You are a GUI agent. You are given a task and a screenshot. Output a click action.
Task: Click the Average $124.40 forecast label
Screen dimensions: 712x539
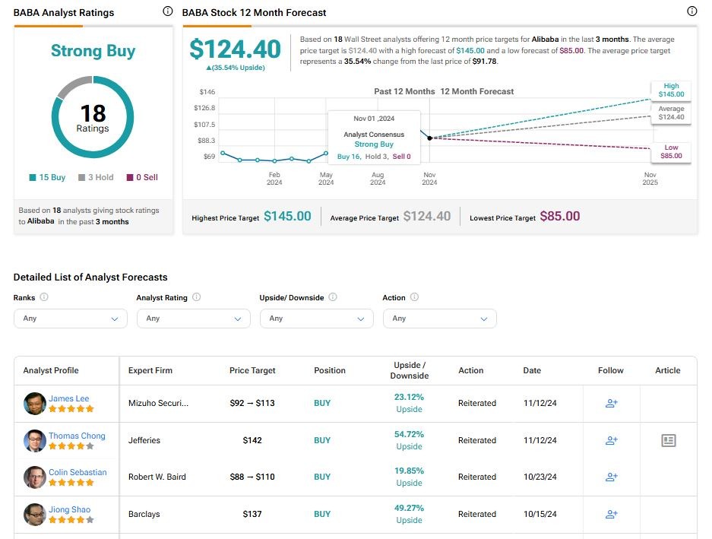671,113
